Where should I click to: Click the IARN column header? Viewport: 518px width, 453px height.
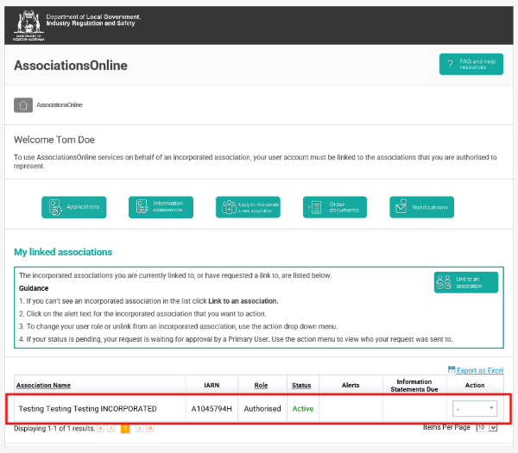[212, 385]
